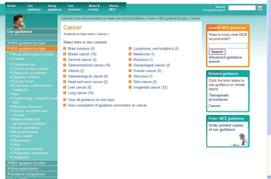
Task: Open Using guidance navigation tab
Action: coord(54,8)
